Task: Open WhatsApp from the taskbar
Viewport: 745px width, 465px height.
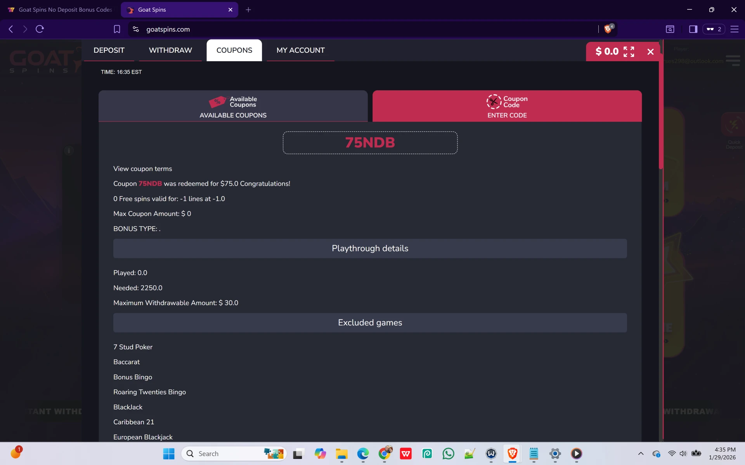Action: (448, 453)
